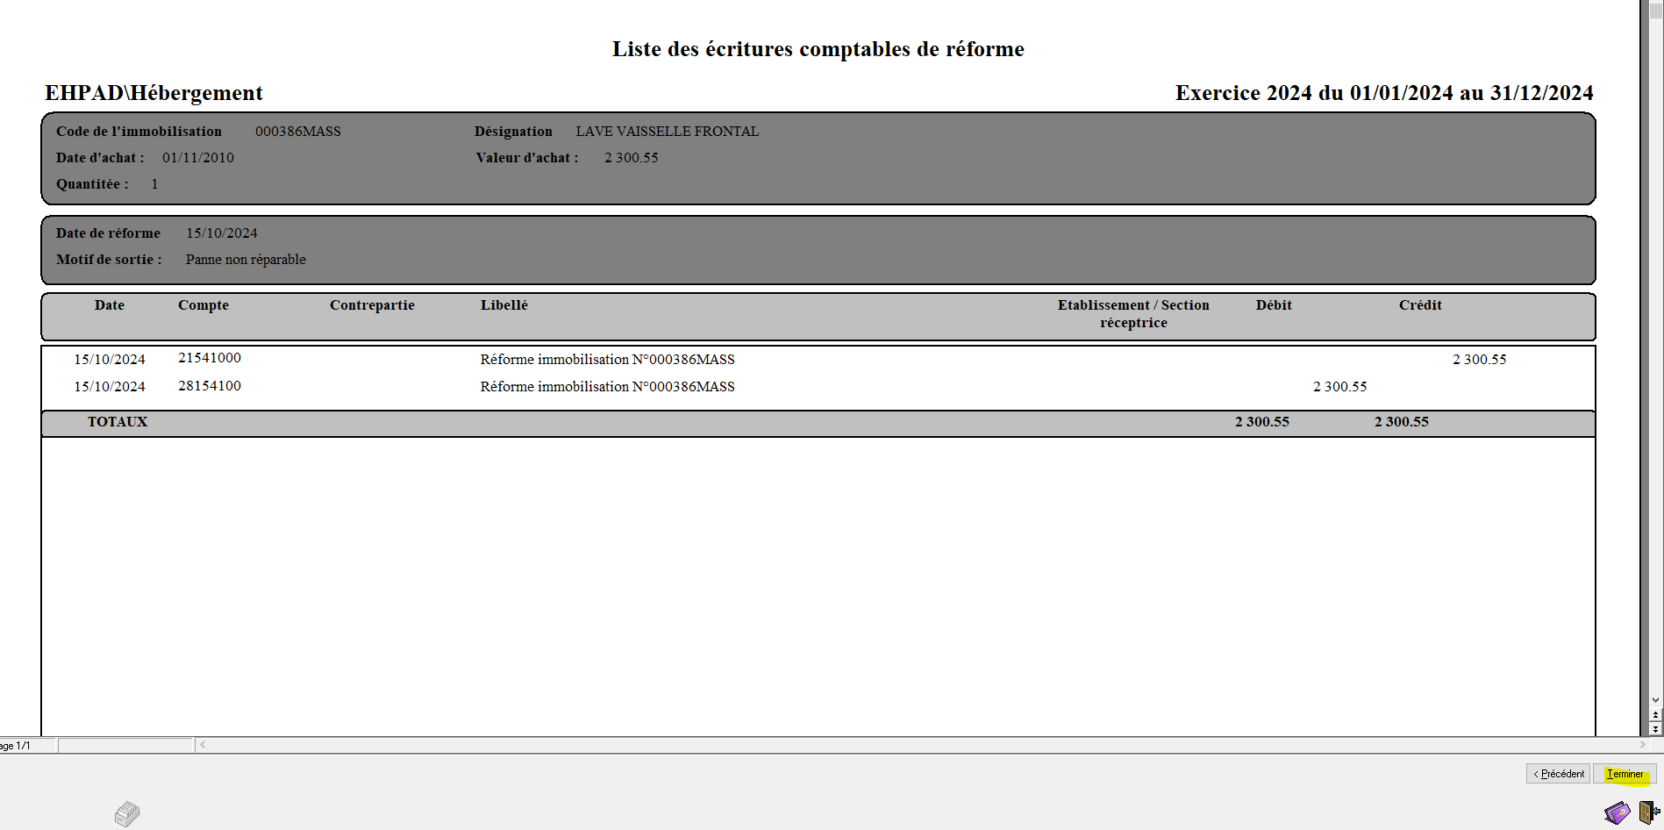This screenshot has height=830, width=1664.
Task: Click the horizontal scrollbar right arrow
Action: click(x=1643, y=745)
